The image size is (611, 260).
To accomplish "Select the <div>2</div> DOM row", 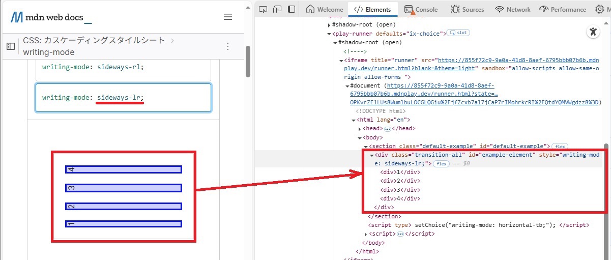I will (x=400, y=181).
